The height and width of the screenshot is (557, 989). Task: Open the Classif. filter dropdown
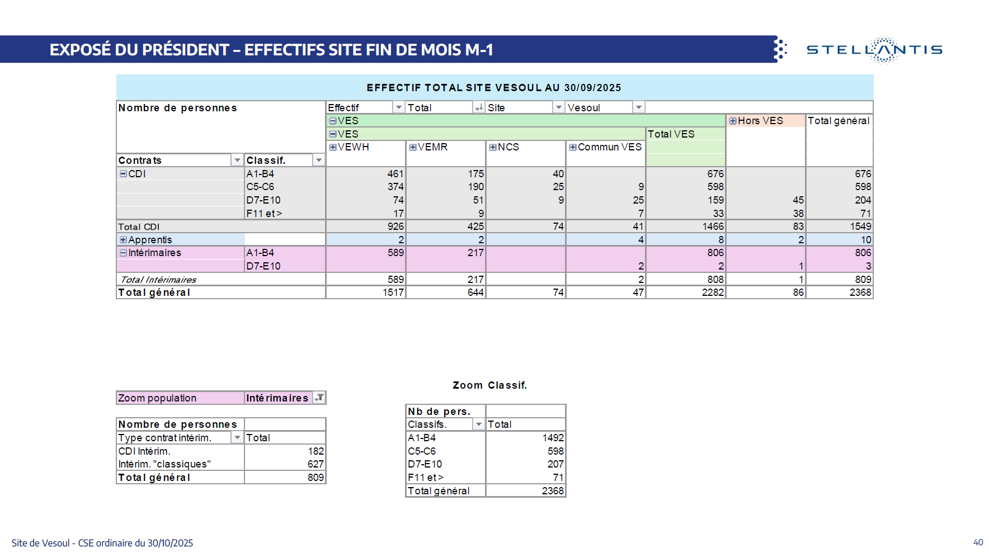tap(318, 161)
